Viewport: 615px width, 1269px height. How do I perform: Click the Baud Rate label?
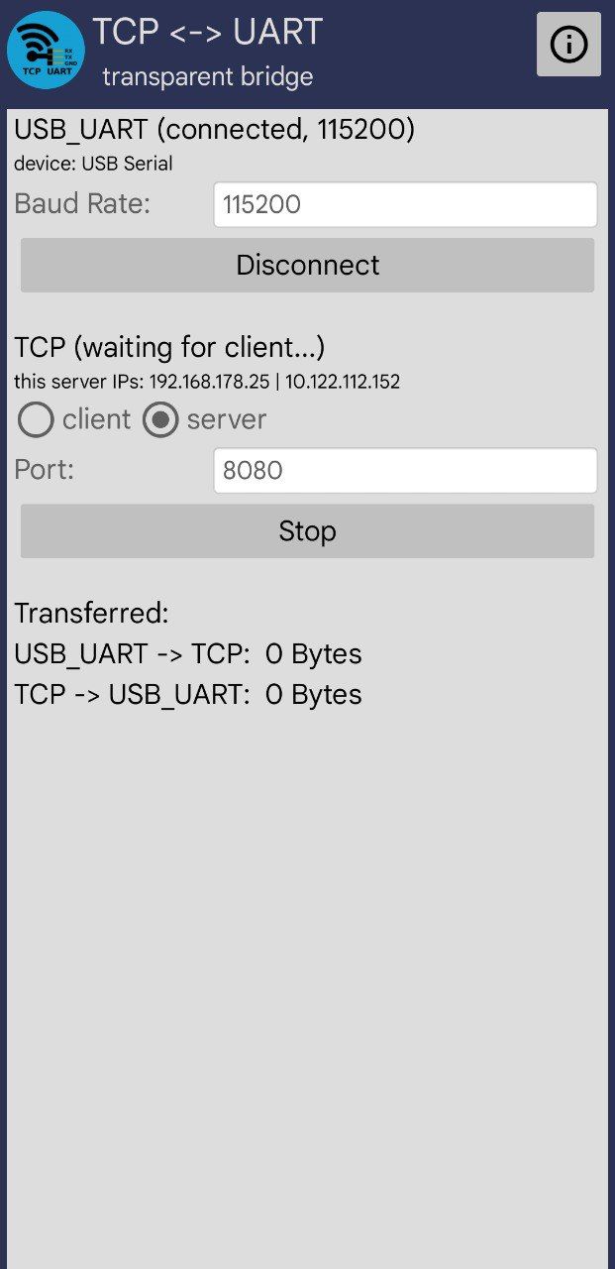(82, 204)
